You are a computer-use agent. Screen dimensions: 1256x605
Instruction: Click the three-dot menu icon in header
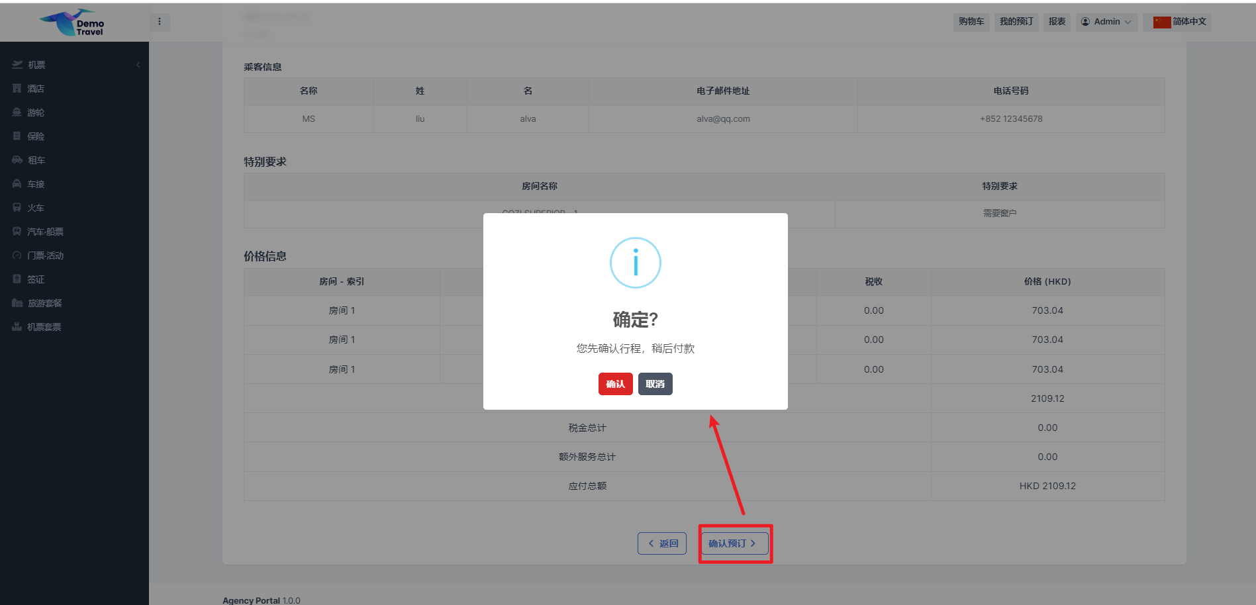pyautogui.click(x=160, y=22)
